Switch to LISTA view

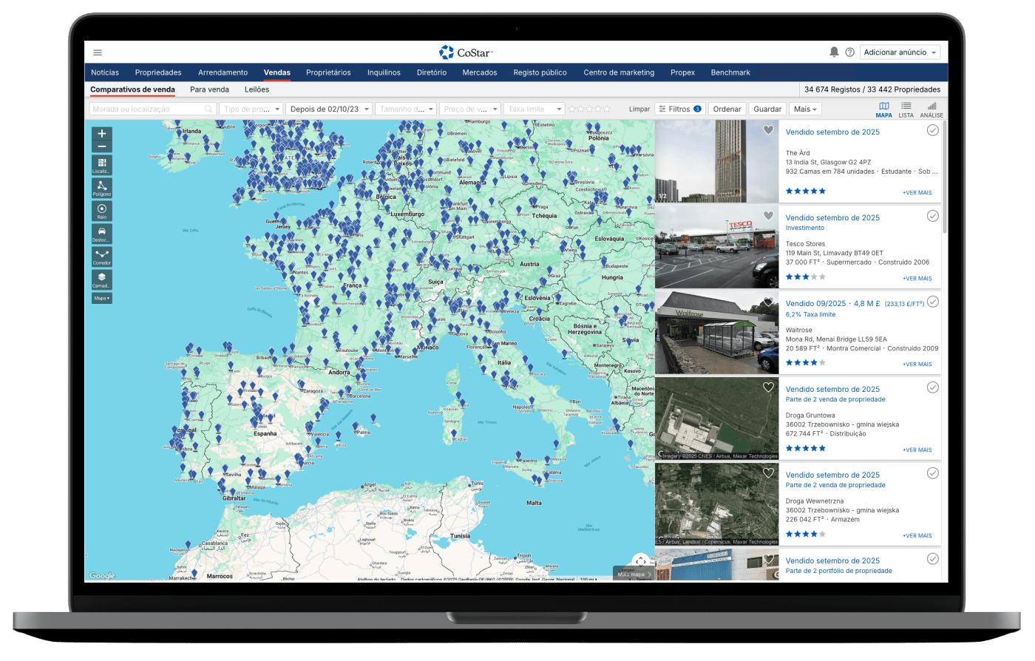[x=906, y=109]
